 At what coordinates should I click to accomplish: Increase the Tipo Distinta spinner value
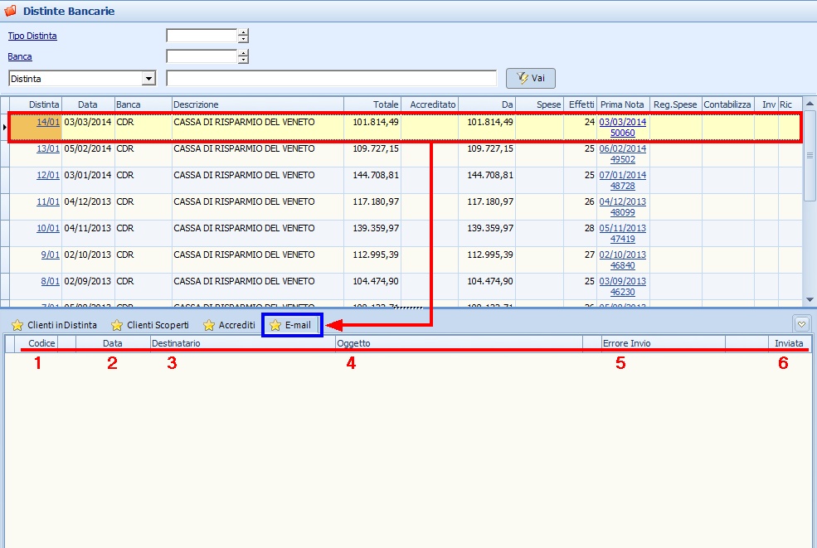(243, 32)
